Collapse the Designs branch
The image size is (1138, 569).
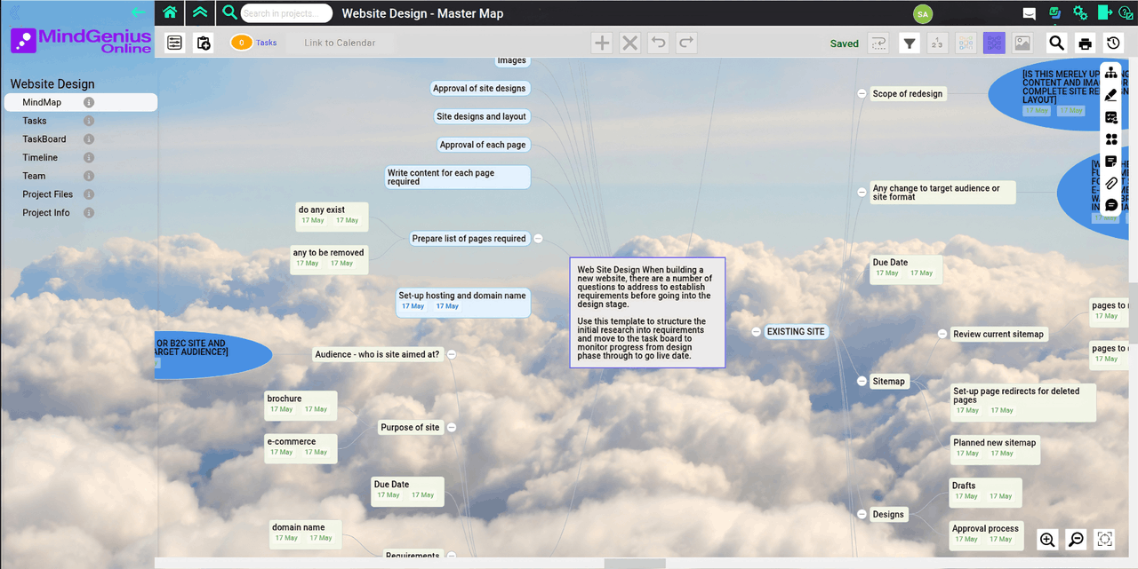[862, 514]
